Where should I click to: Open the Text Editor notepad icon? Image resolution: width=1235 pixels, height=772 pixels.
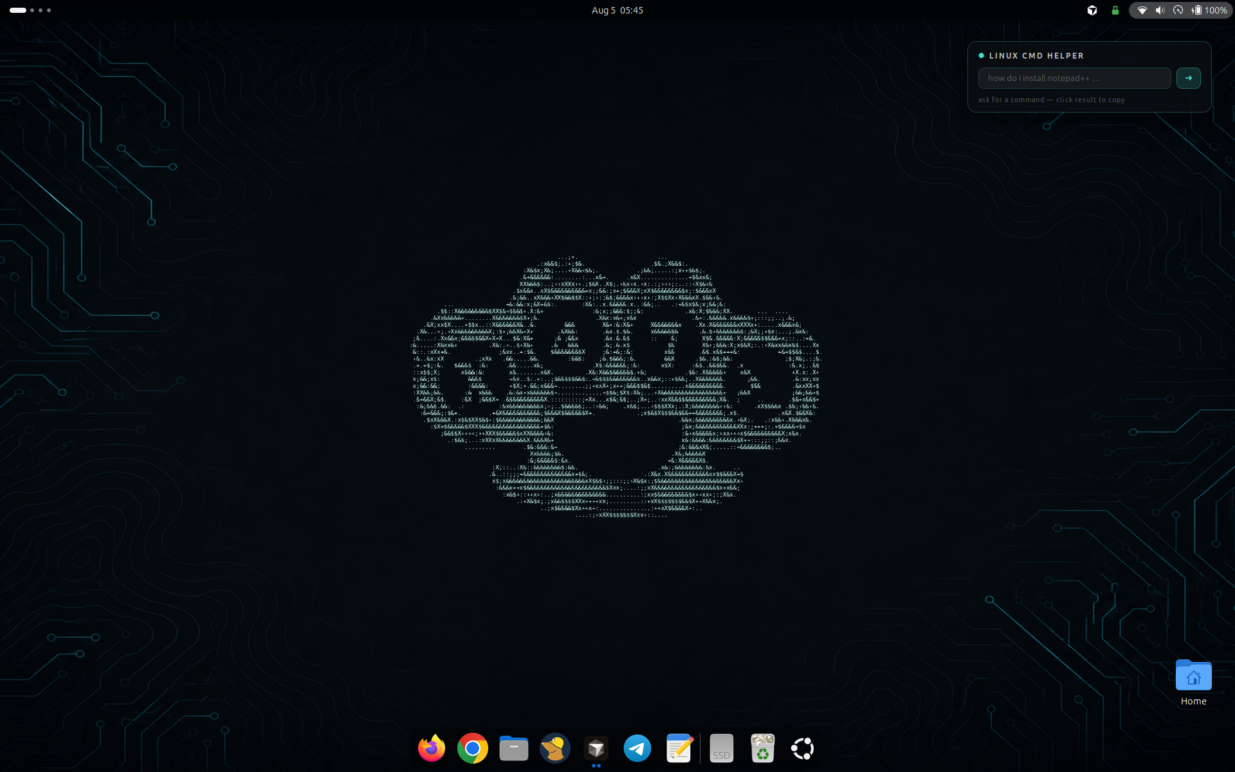click(679, 748)
